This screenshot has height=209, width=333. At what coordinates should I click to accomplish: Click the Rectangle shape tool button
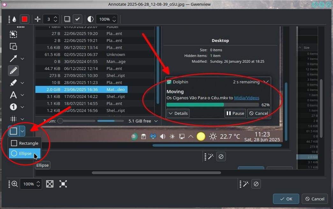coord(13,131)
